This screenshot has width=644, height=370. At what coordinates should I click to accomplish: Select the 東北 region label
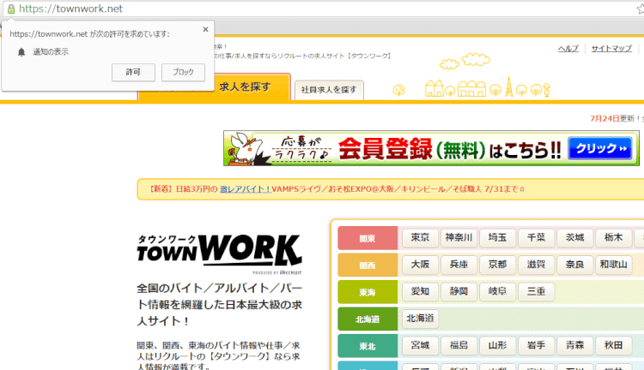pyautogui.click(x=368, y=346)
